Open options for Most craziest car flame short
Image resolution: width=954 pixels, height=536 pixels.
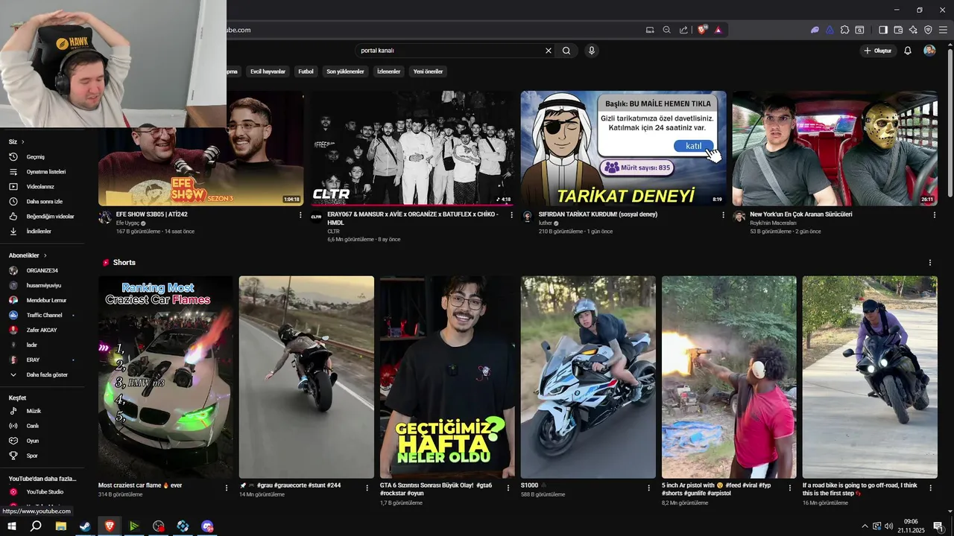(x=227, y=488)
